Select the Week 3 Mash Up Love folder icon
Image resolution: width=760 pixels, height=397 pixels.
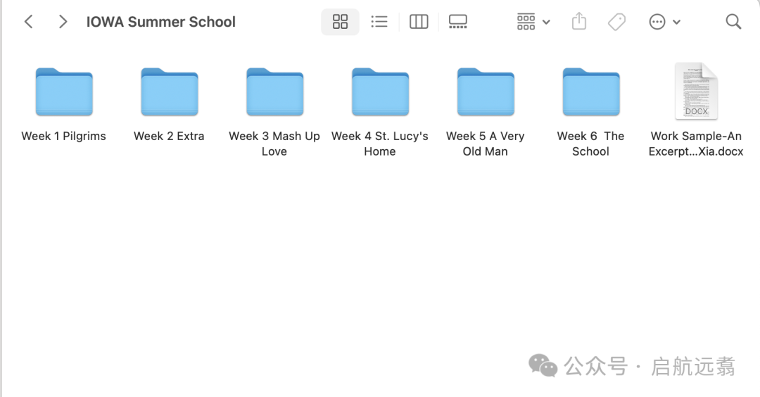pos(275,92)
